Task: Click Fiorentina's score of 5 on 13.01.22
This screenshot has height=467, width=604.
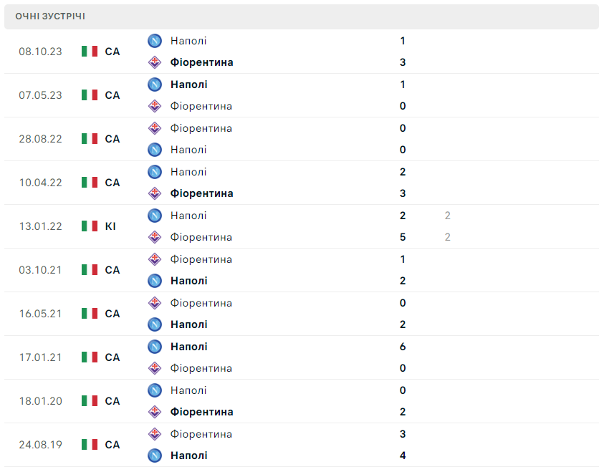Action: coord(403,237)
